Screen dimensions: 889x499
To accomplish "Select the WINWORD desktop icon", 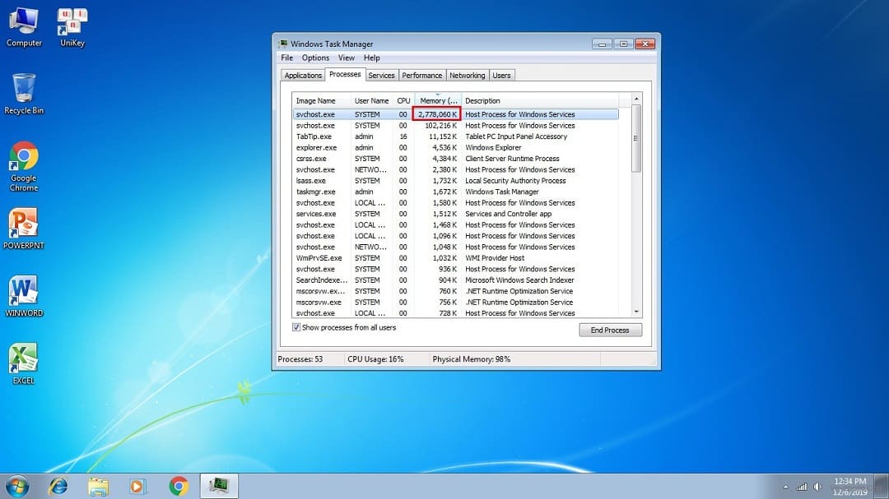I will coord(24,293).
